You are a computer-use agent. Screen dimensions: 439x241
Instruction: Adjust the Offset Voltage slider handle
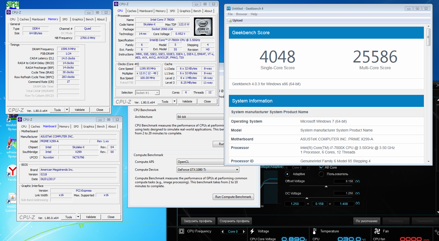[326, 186]
